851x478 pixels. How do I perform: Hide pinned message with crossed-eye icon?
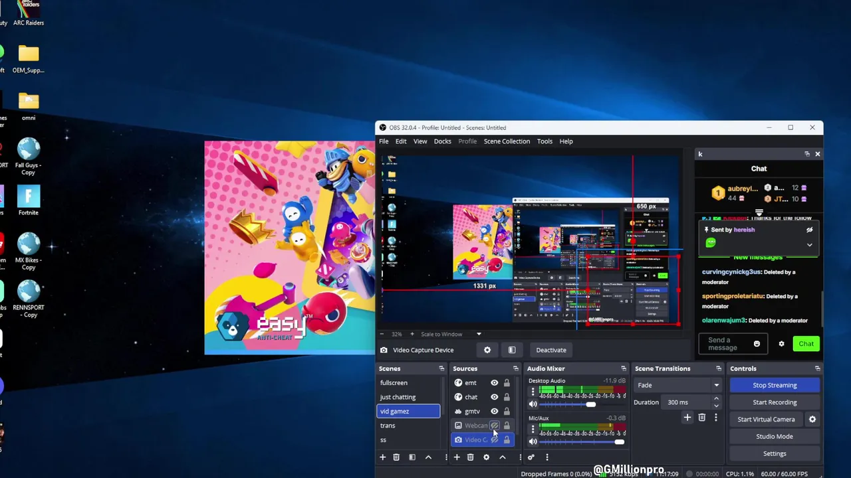809,230
